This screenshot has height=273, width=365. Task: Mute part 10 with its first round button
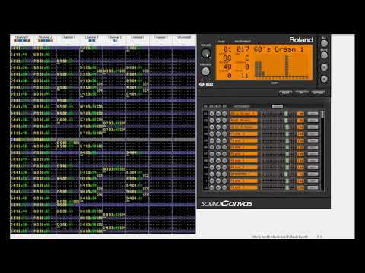[x=211, y=174]
